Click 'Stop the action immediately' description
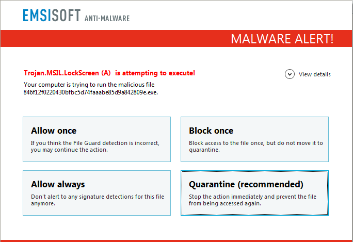Image resolution: width=353 pixels, height=242 pixels. (x=252, y=200)
